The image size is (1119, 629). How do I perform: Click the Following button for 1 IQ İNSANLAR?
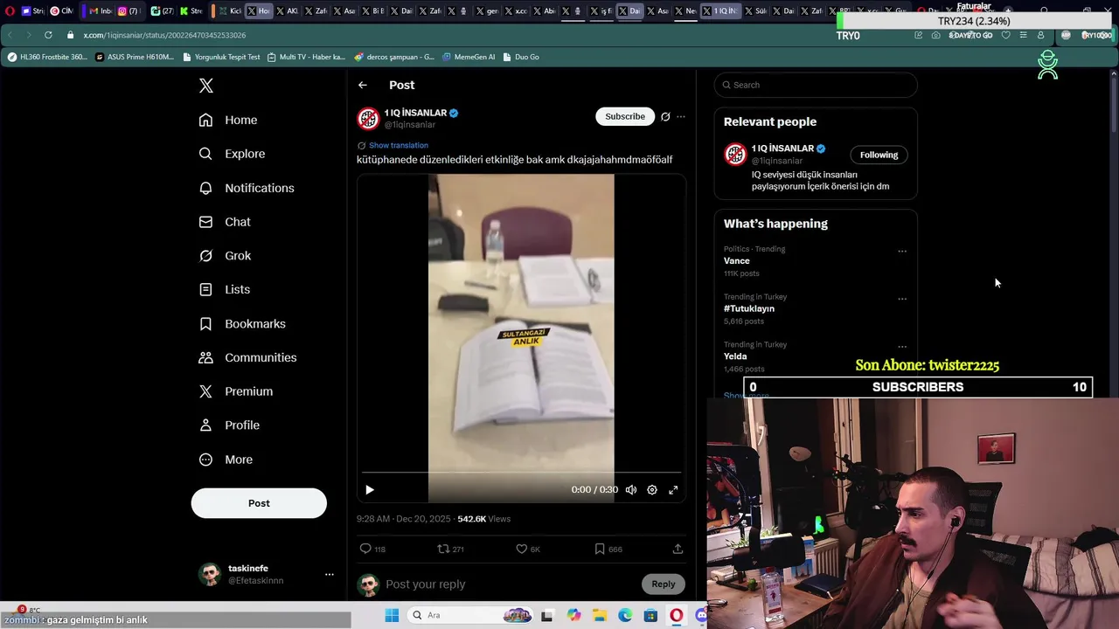pos(879,155)
